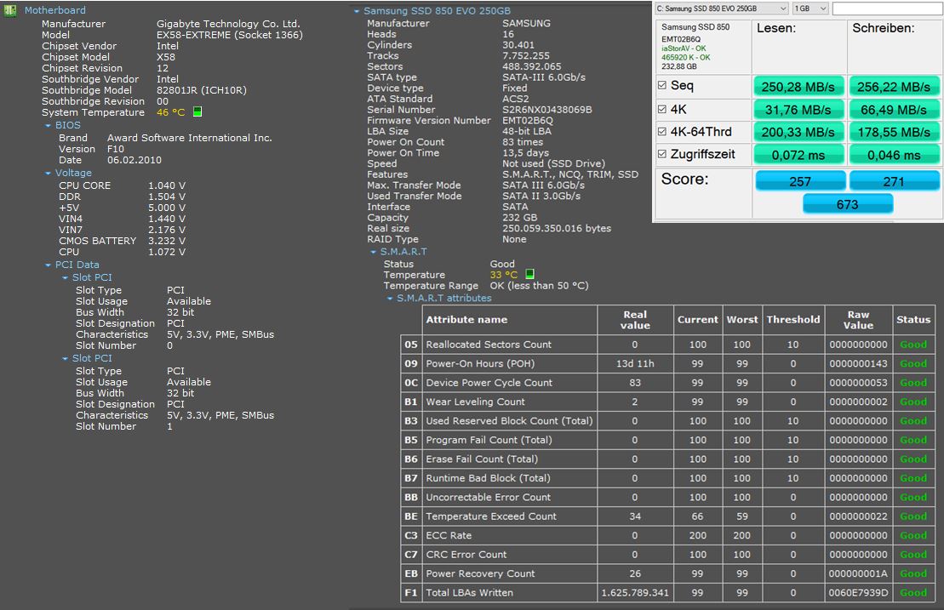This screenshot has height=610, width=944.
Task: Click the Real value column header
Action: [x=635, y=320]
